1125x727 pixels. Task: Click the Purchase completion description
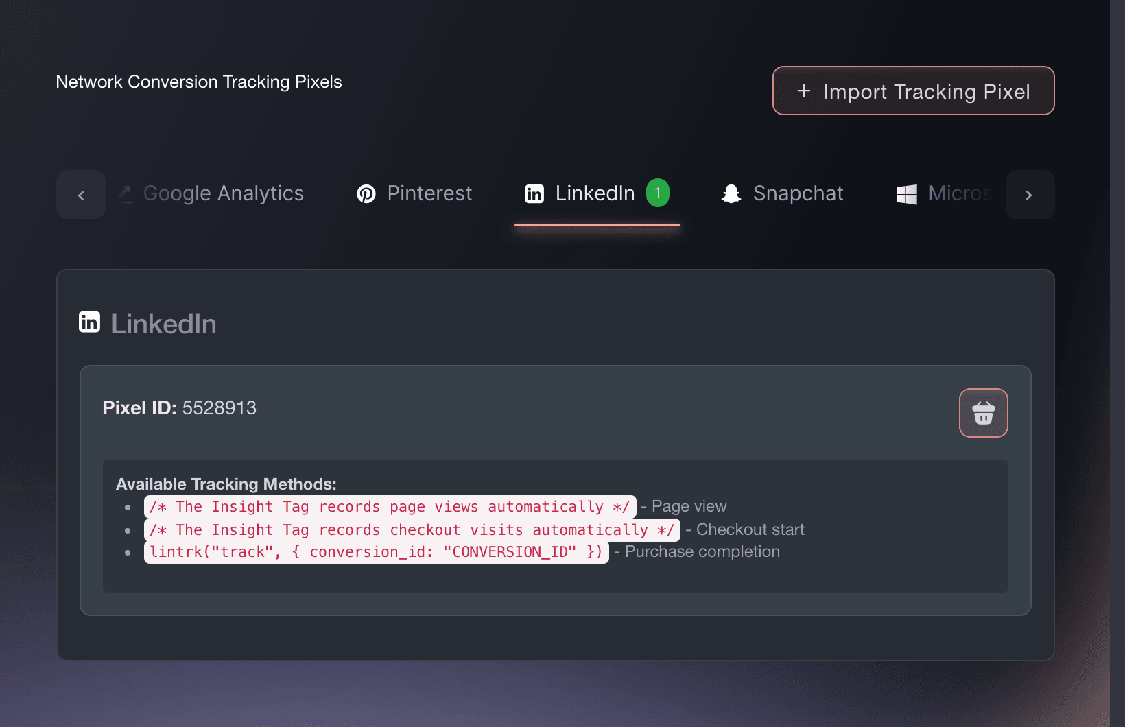click(x=702, y=552)
